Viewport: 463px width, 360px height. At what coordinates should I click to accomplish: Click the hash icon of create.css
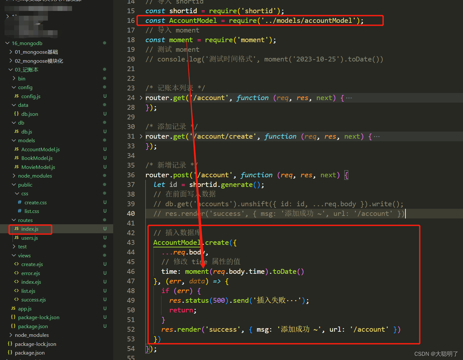[x=20, y=202]
